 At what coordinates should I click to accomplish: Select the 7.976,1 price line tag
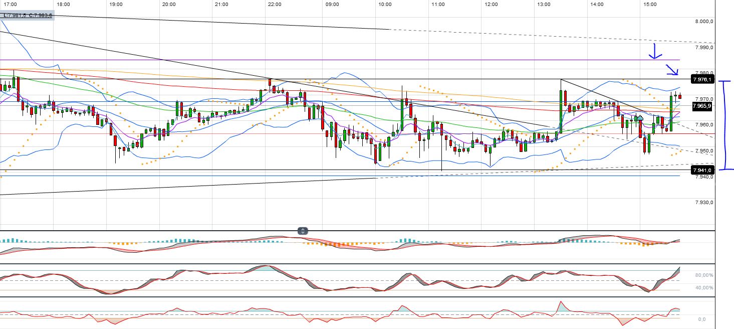pos(701,79)
